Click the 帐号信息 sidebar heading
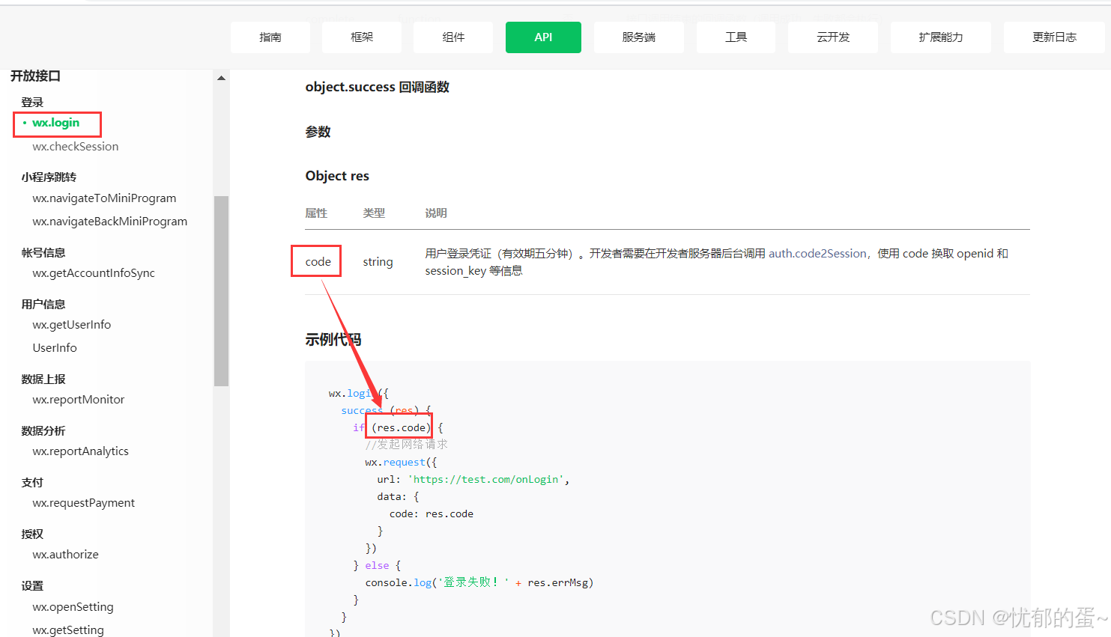Viewport: 1111px width, 637px height. (43, 253)
